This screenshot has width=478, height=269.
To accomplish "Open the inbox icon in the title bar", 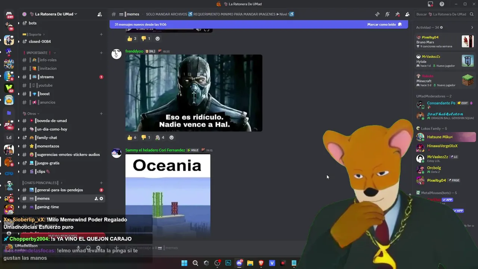I will (431, 4).
